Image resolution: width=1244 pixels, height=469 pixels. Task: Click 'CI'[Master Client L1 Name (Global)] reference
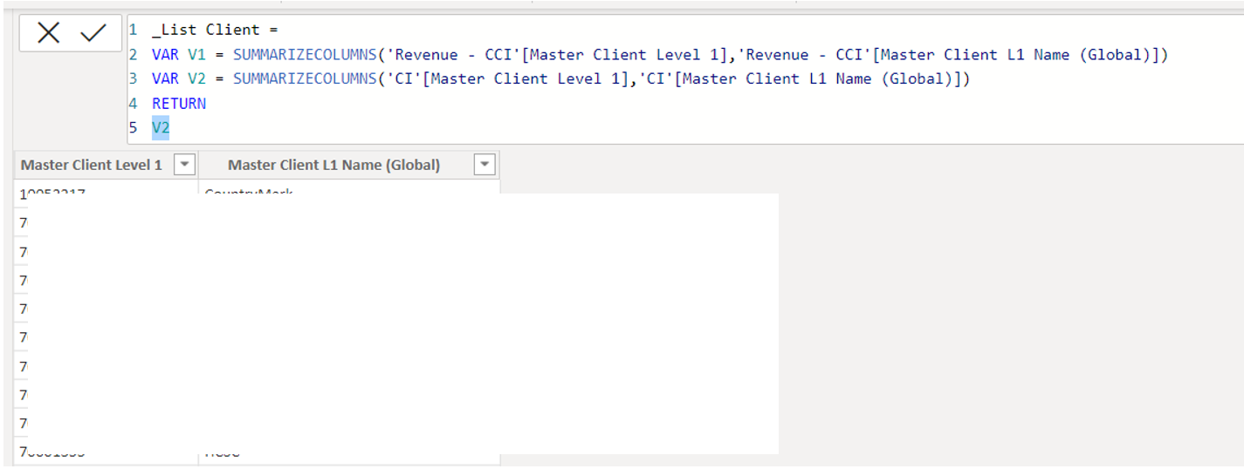(801, 78)
